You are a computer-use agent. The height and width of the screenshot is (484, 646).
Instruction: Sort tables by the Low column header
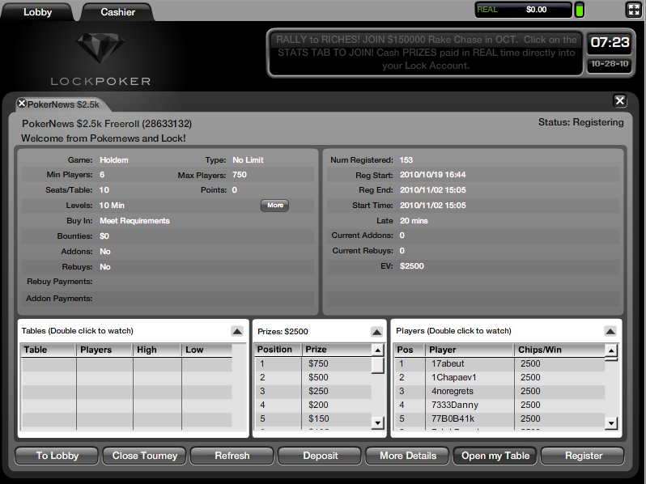tap(207, 350)
